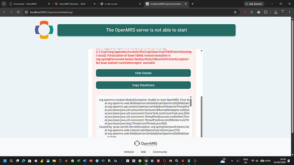Bookmark this page with the star icon
The width and height of the screenshot is (294, 165).
pyautogui.click(x=235, y=12)
